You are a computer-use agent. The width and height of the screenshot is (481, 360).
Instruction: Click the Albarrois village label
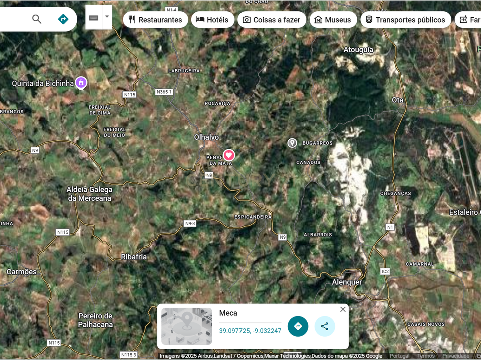click(318, 235)
